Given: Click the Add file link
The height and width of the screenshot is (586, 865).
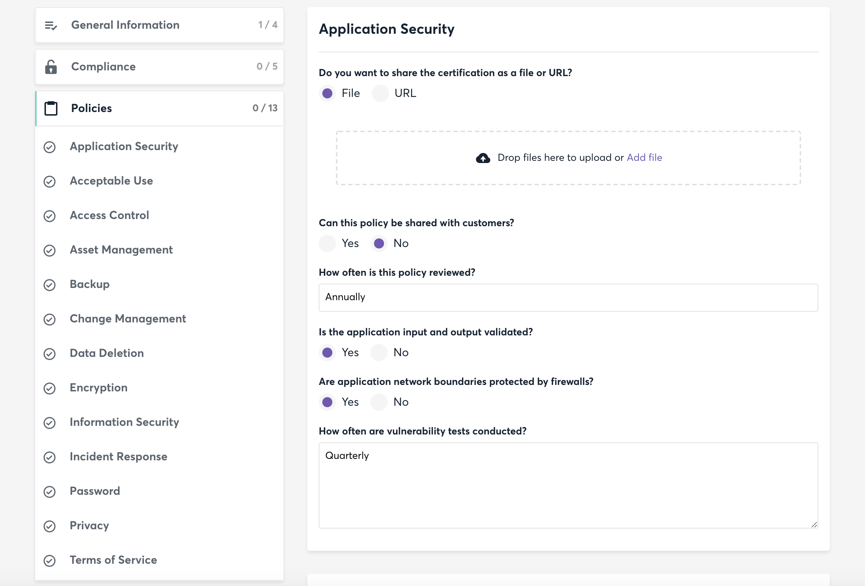Looking at the screenshot, I should [644, 158].
